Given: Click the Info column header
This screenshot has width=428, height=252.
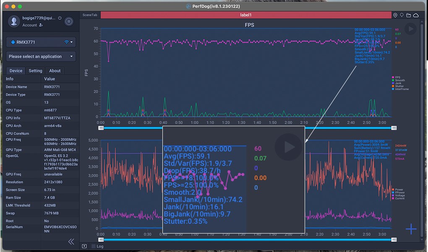Looking at the screenshot, I should [10, 79].
